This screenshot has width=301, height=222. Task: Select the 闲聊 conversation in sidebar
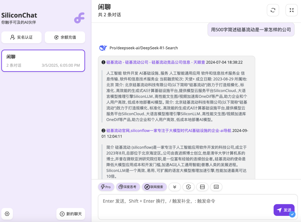(43, 60)
